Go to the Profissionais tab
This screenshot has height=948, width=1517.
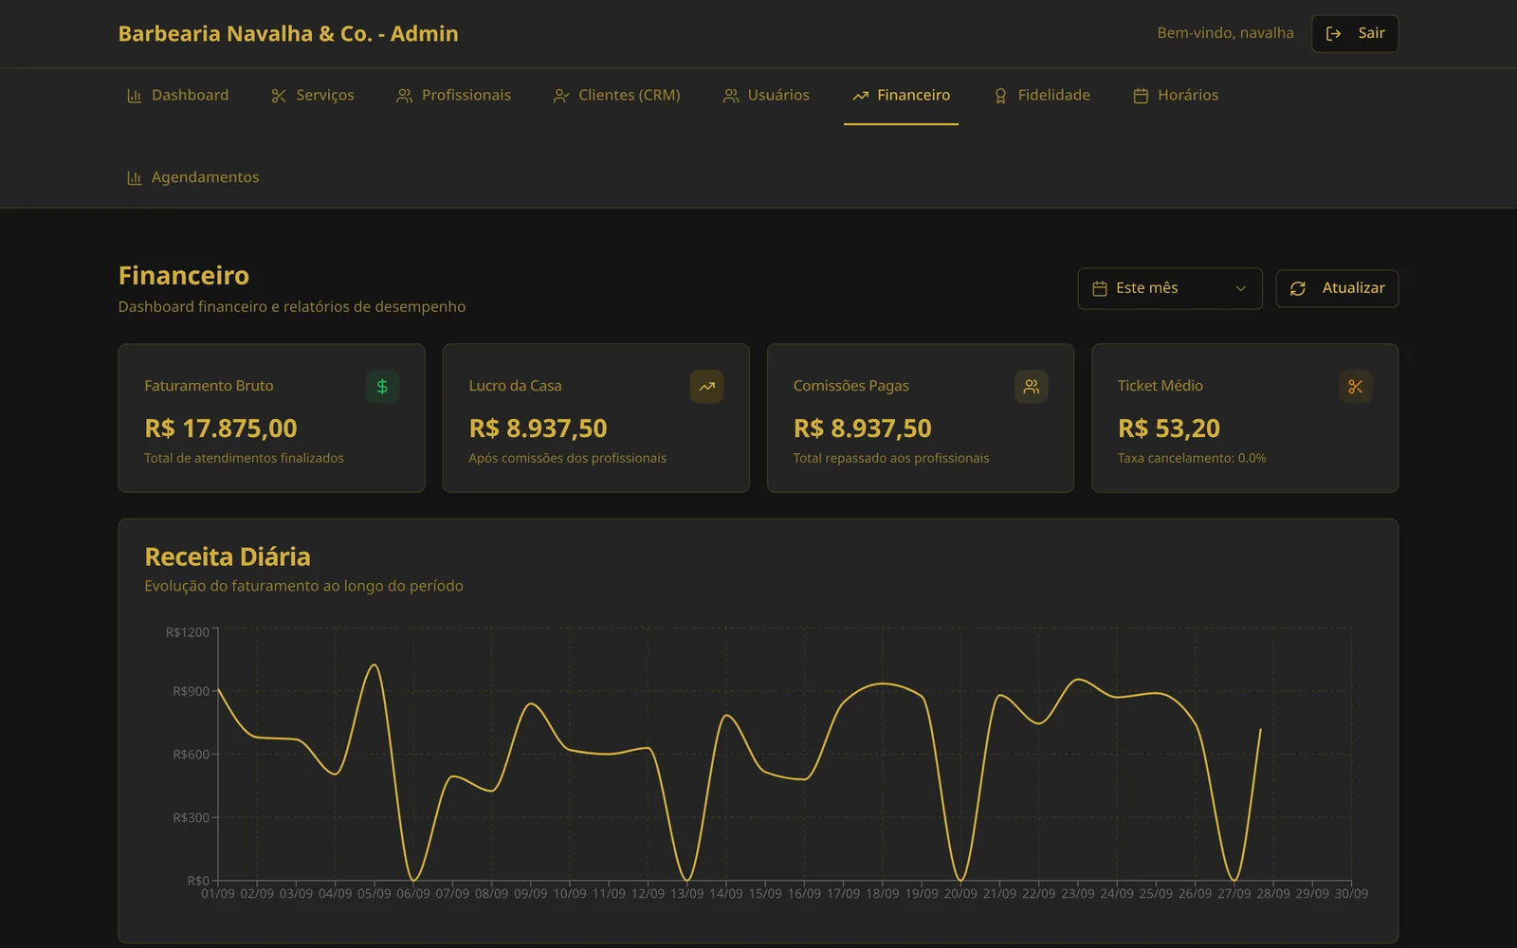click(x=453, y=96)
